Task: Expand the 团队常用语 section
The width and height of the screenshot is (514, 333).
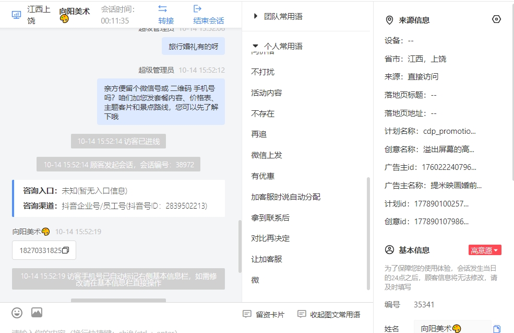Action: (x=278, y=16)
